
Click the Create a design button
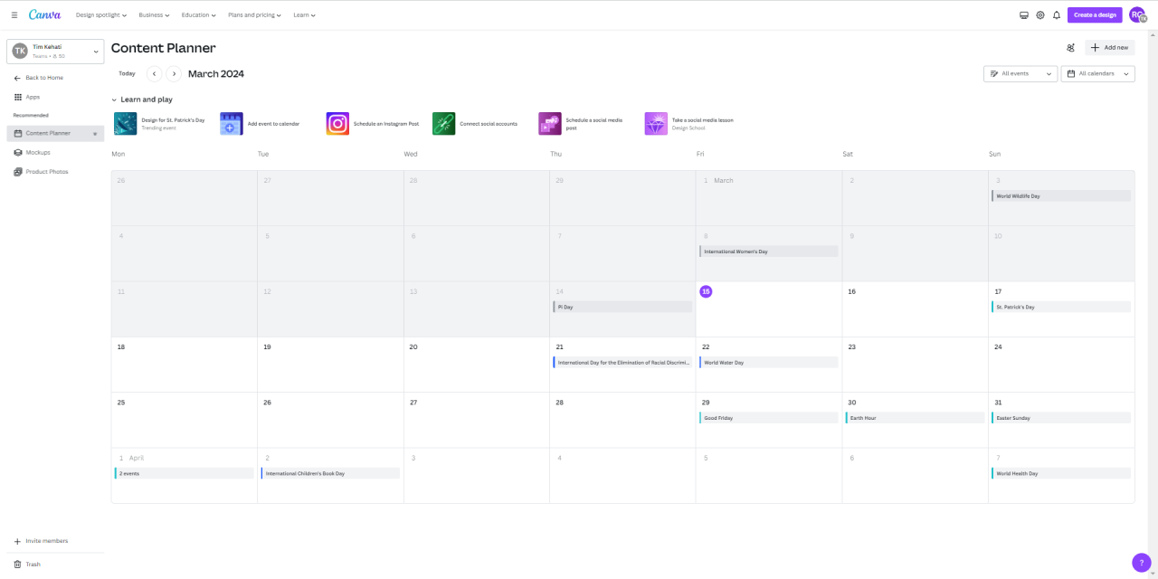click(1095, 15)
